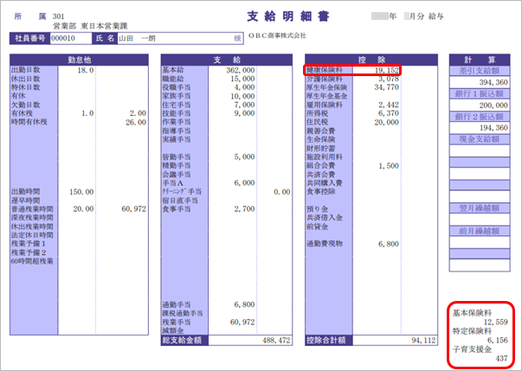This screenshot has width=522, height=371.
Task: Click the 手当A amount 6,000
Action: point(245,182)
